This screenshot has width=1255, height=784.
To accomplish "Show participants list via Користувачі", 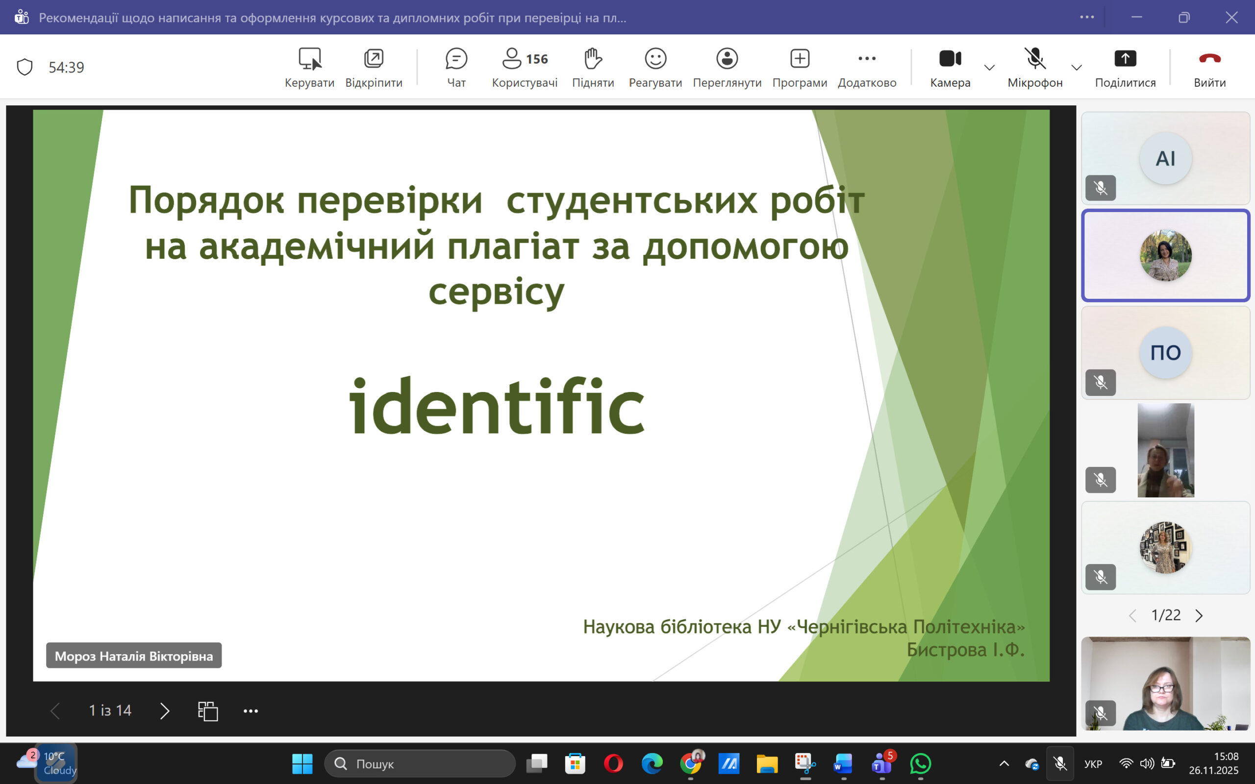I will click(x=524, y=68).
